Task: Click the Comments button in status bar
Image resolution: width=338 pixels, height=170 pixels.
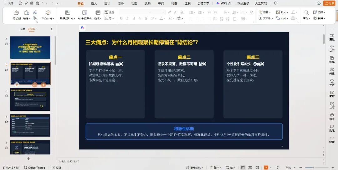Action: (231, 168)
